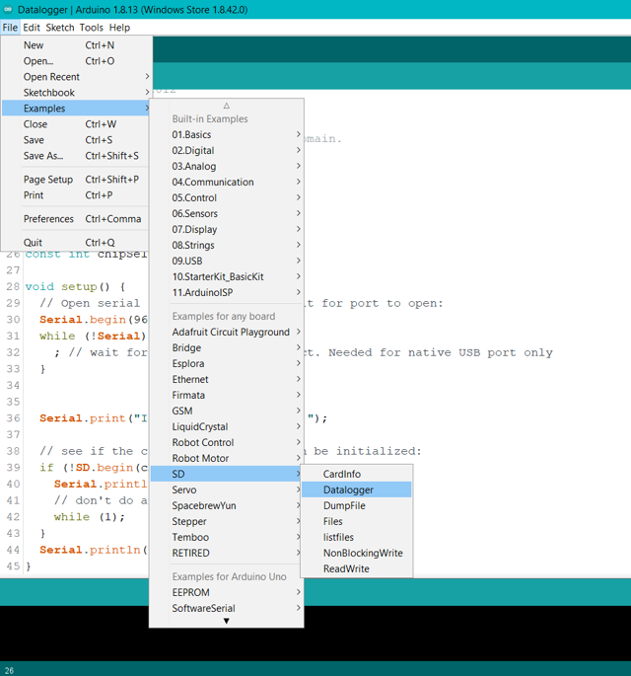Expand 08.Strings examples
631x676 pixels.
click(x=227, y=246)
